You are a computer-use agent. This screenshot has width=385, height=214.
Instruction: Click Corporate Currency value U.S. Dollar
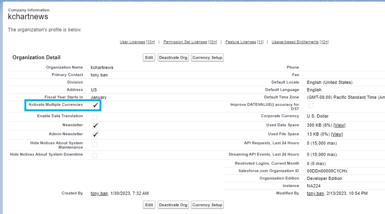[318, 116]
